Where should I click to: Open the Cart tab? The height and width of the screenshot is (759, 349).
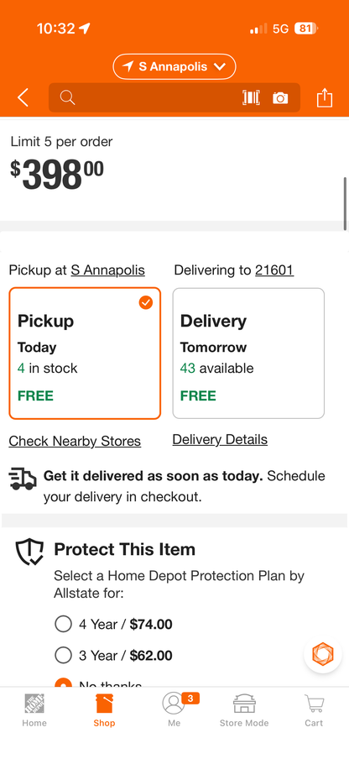coord(314,710)
